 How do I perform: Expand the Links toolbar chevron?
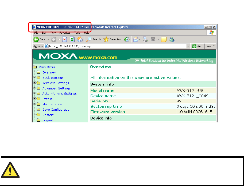tap(214, 45)
